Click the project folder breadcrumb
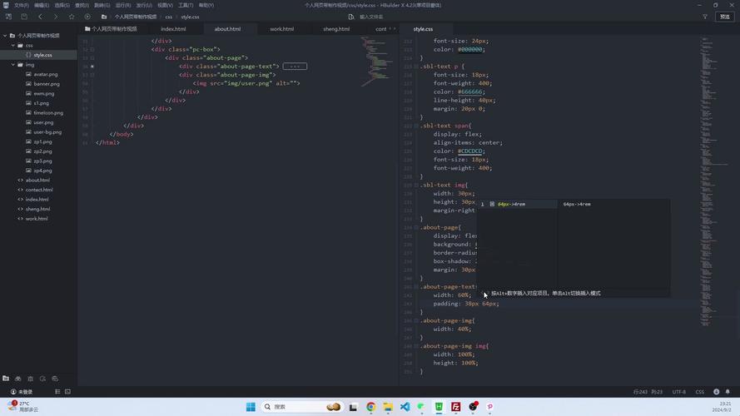The image size is (740, 416). tap(135, 17)
